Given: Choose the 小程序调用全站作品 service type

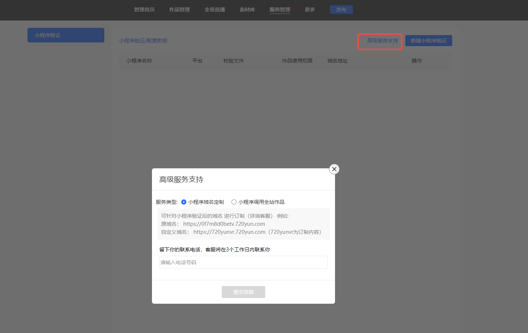Looking at the screenshot, I should [x=234, y=202].
